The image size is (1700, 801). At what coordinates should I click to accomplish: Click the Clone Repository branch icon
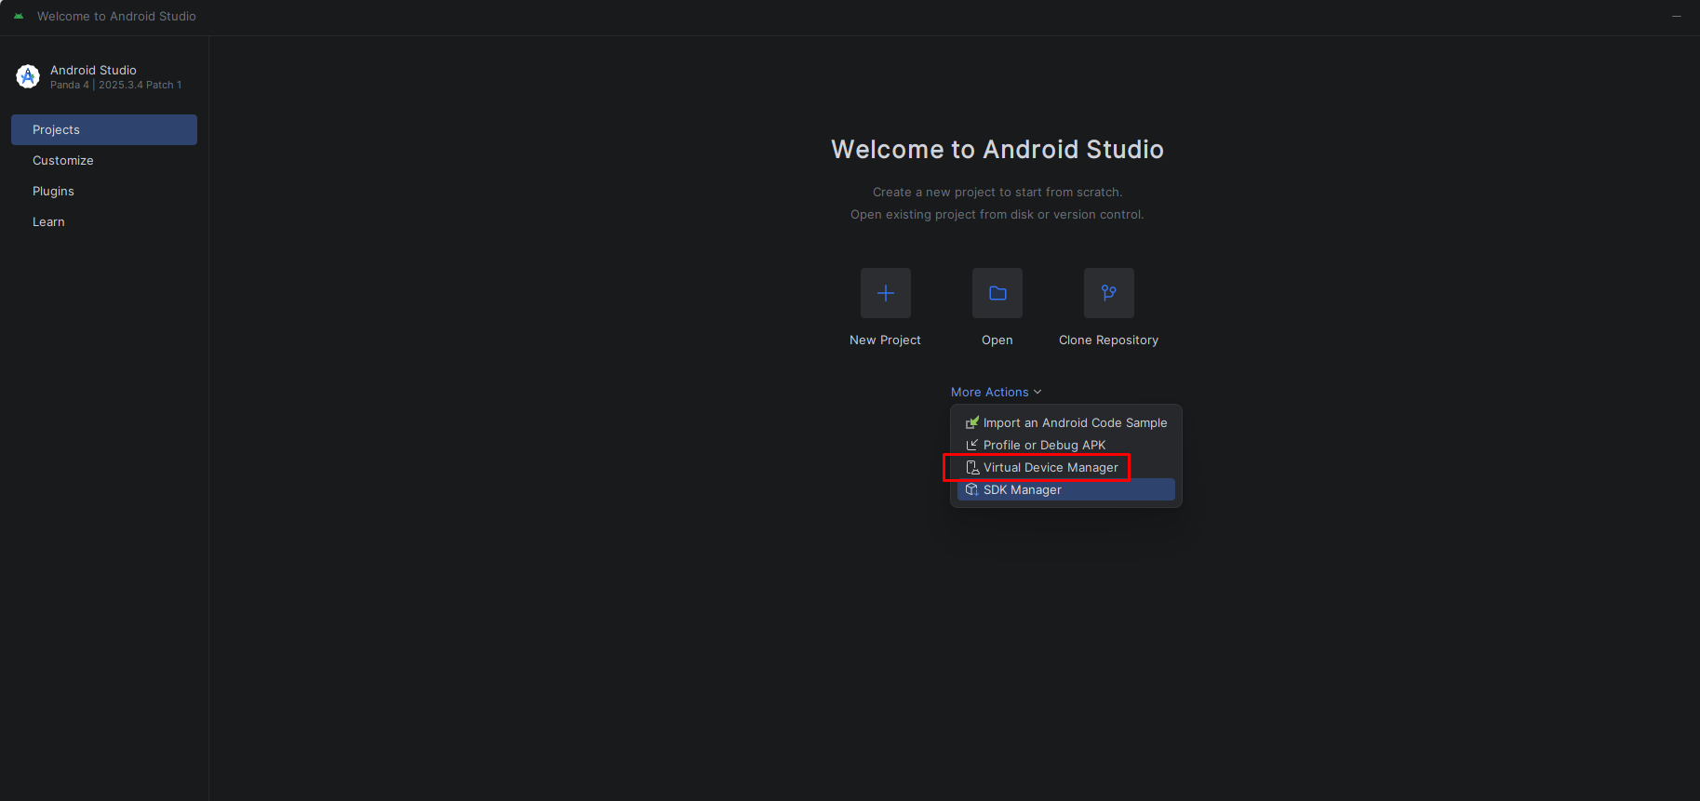[1109, 293]
